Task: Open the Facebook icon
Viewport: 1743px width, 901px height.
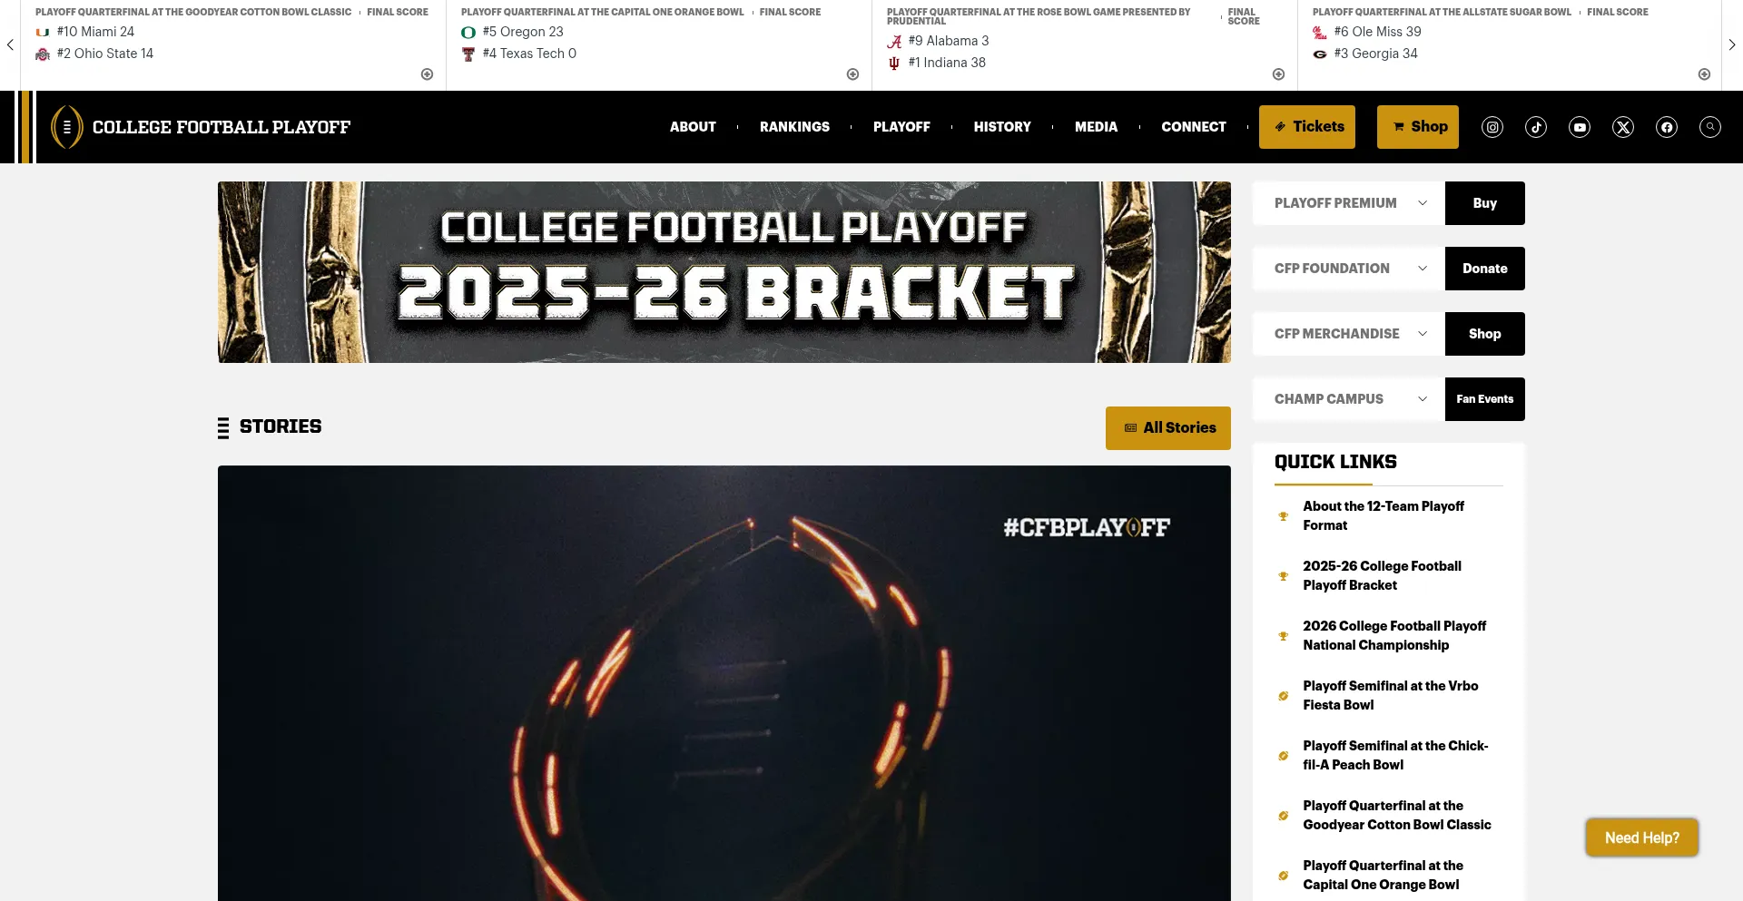Action: 1667,127
